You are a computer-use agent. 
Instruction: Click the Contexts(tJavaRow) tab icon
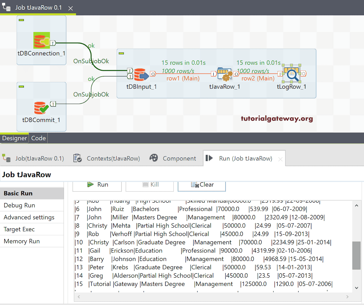(x=77, y=158)
